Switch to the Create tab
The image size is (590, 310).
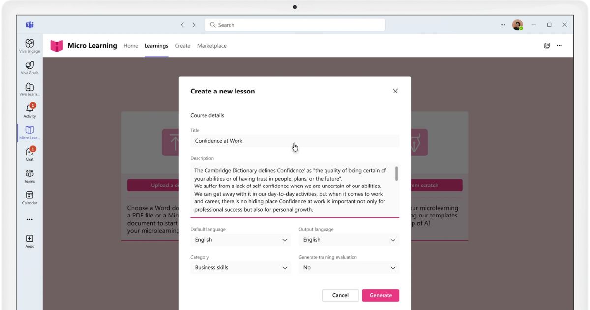click(182, 46)
